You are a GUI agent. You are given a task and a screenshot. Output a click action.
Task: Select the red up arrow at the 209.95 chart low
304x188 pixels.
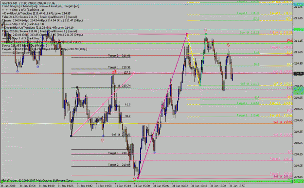coord(135,178)
